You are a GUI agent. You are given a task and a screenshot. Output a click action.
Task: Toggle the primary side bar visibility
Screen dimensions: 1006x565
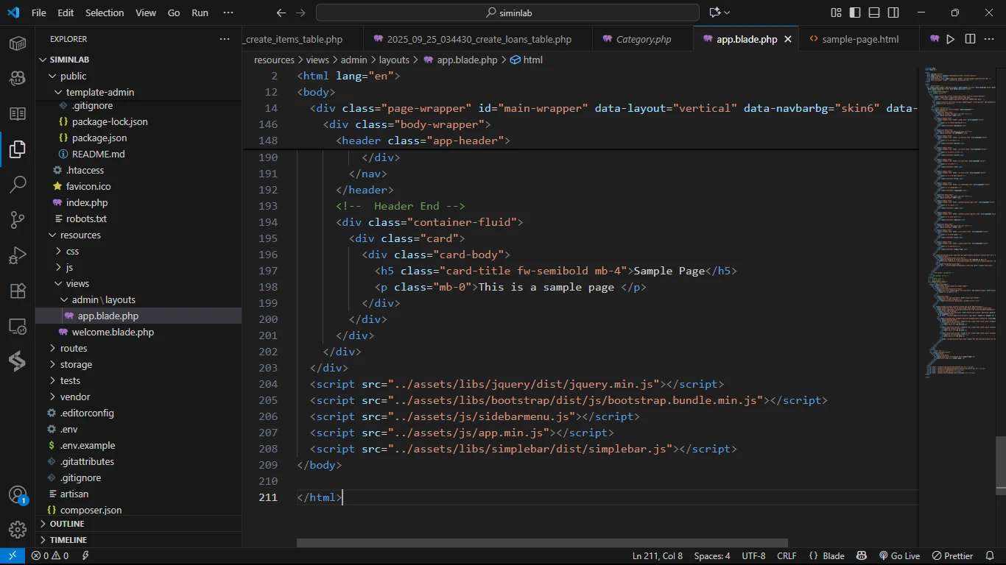855,13
